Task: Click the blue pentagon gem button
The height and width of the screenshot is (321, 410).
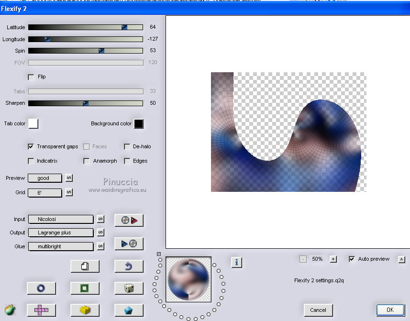Action: (x=129, y=310)
